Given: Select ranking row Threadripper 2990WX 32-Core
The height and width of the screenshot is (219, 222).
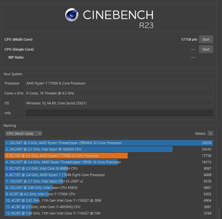Looking at the screenshot, I should (x=109, y=143).
